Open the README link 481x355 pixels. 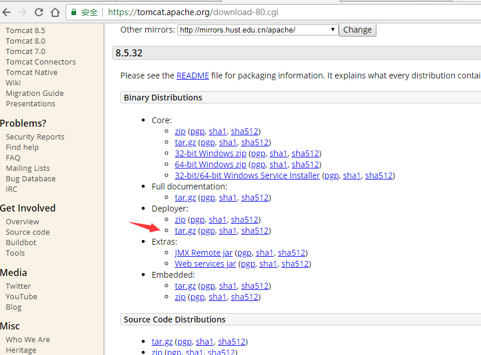tap(193, 76)
